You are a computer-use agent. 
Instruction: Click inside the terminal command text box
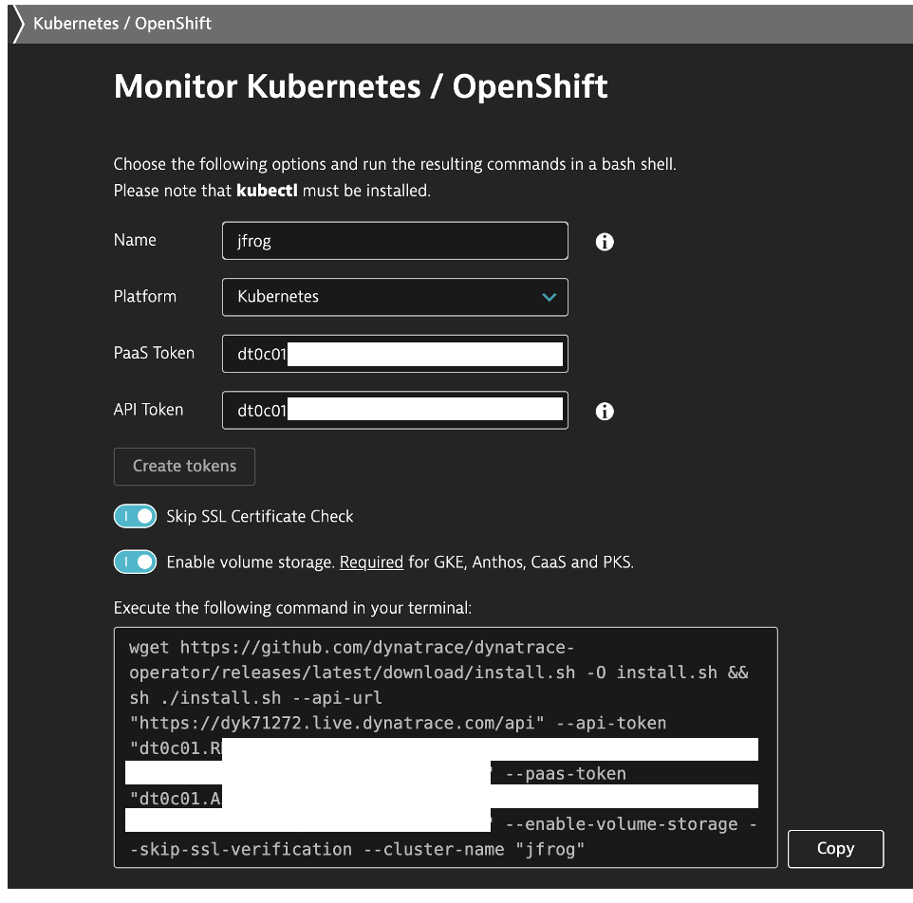pos(445,747)
